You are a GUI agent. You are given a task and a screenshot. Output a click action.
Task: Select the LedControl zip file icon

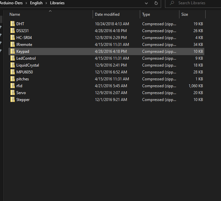[x=12, y=58]
